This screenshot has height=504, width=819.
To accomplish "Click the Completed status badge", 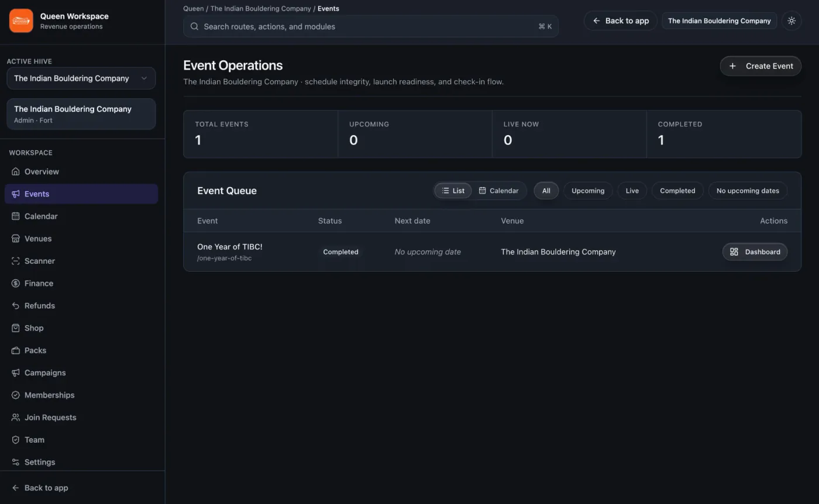I will click(340, 252).
